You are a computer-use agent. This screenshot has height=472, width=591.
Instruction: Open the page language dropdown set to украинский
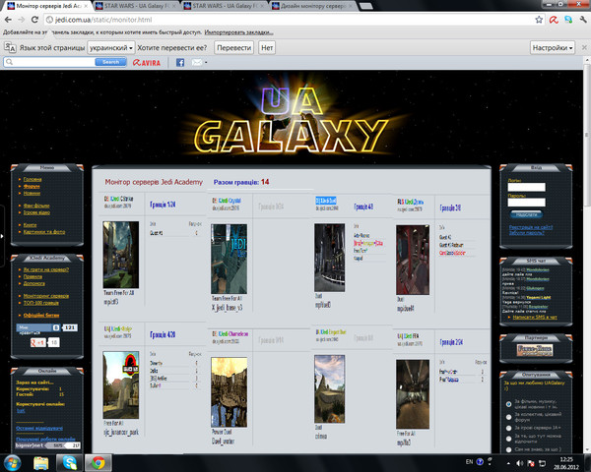[111, 48]
